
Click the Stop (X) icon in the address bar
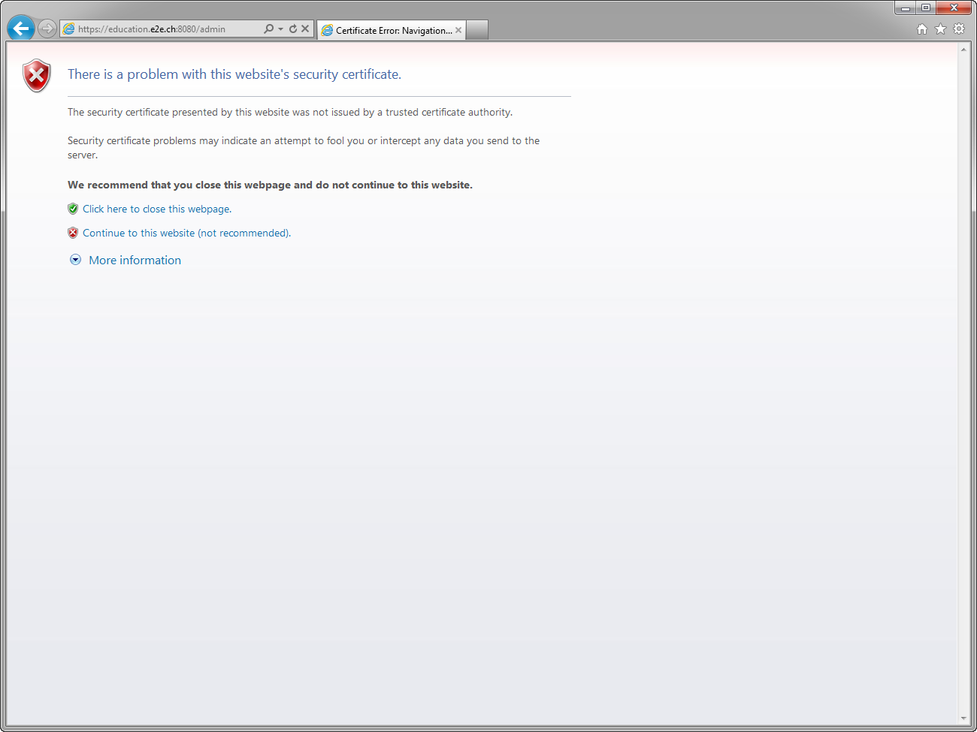click(x=305, y=29)
